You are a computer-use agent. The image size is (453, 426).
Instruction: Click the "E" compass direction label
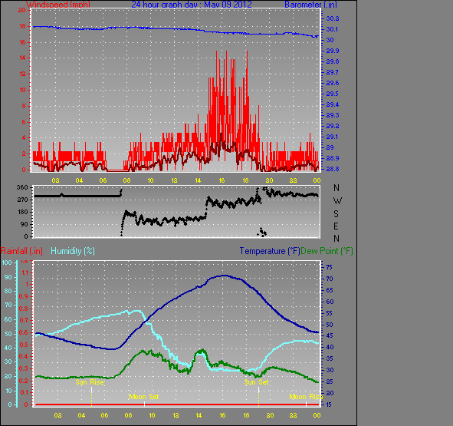tap(336, 226)
